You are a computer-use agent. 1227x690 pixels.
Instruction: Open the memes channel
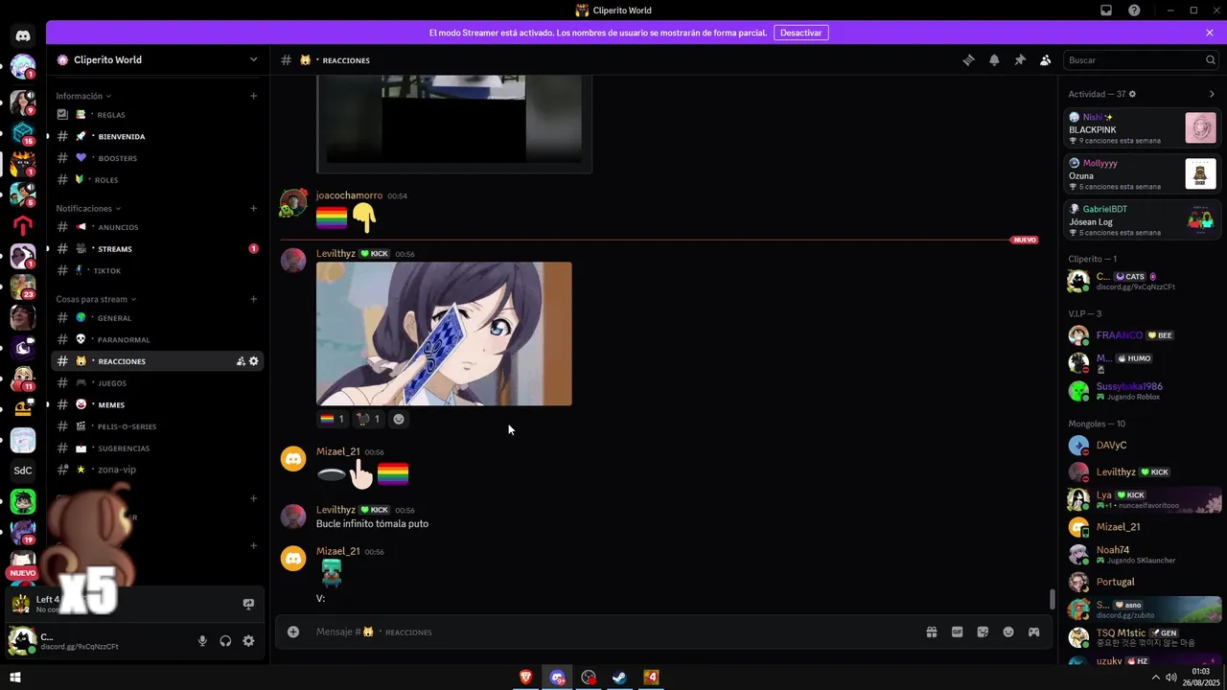pos(158,404)
